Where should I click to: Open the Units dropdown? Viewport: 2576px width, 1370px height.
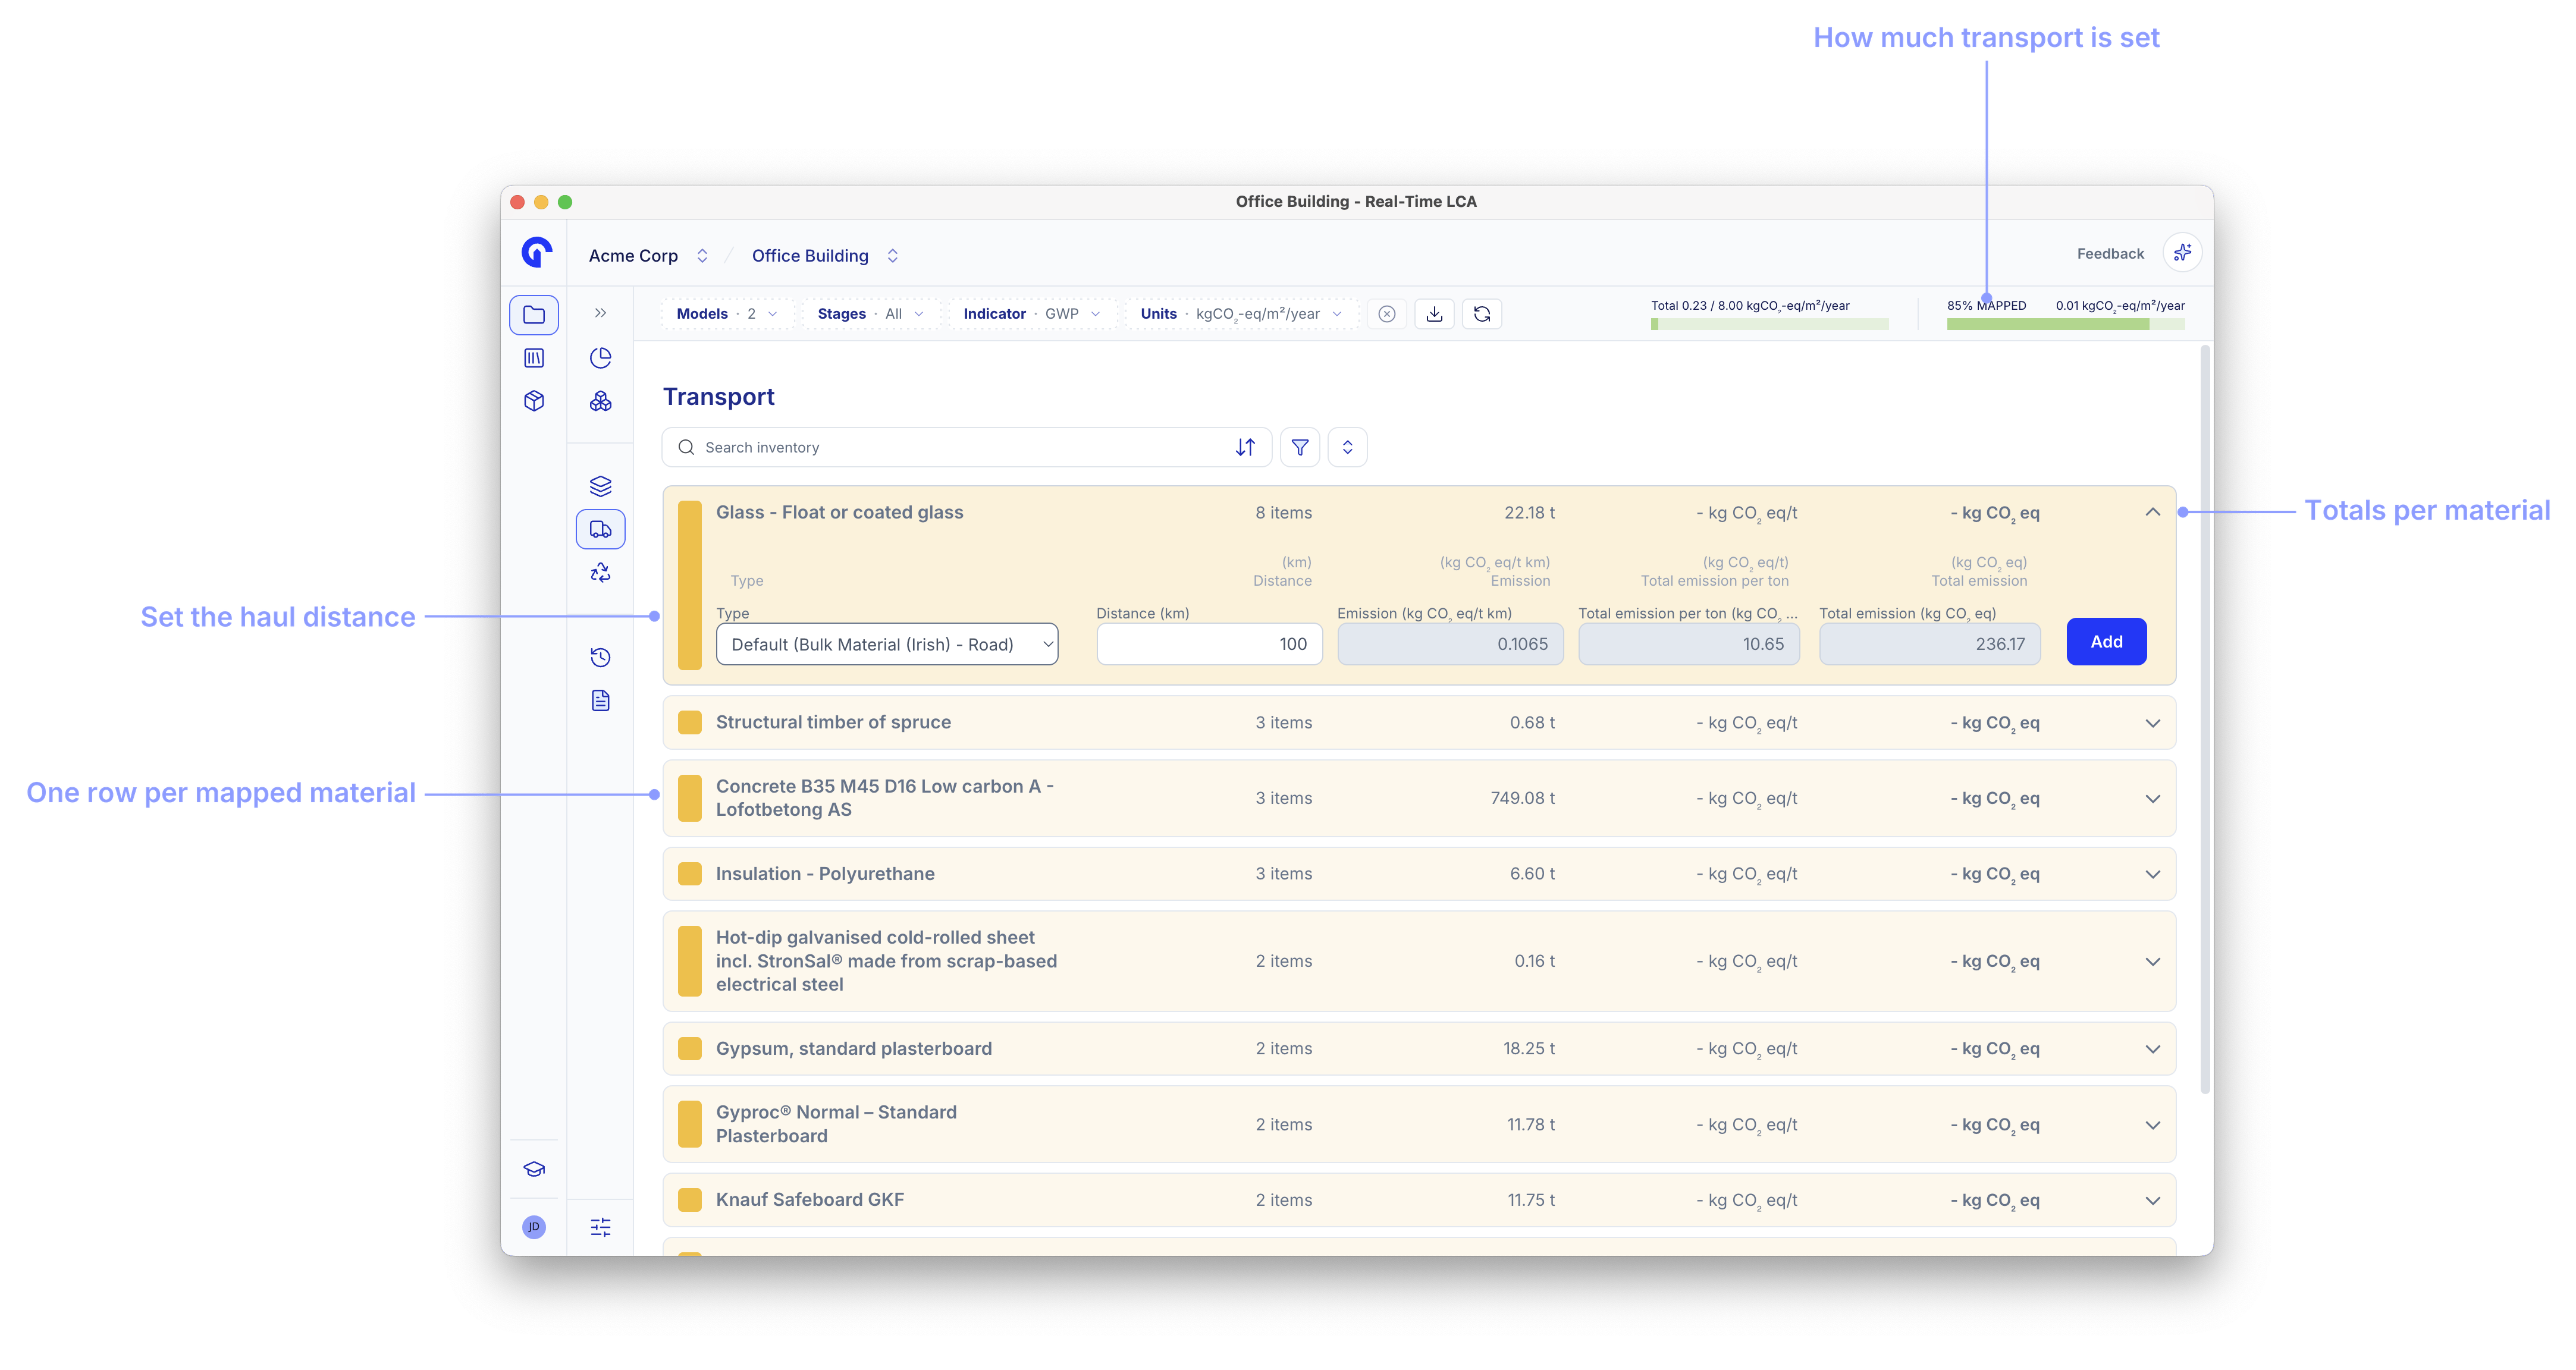(1241, 314)
